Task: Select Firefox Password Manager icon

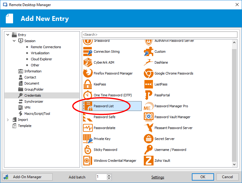Action: [88, 73]
